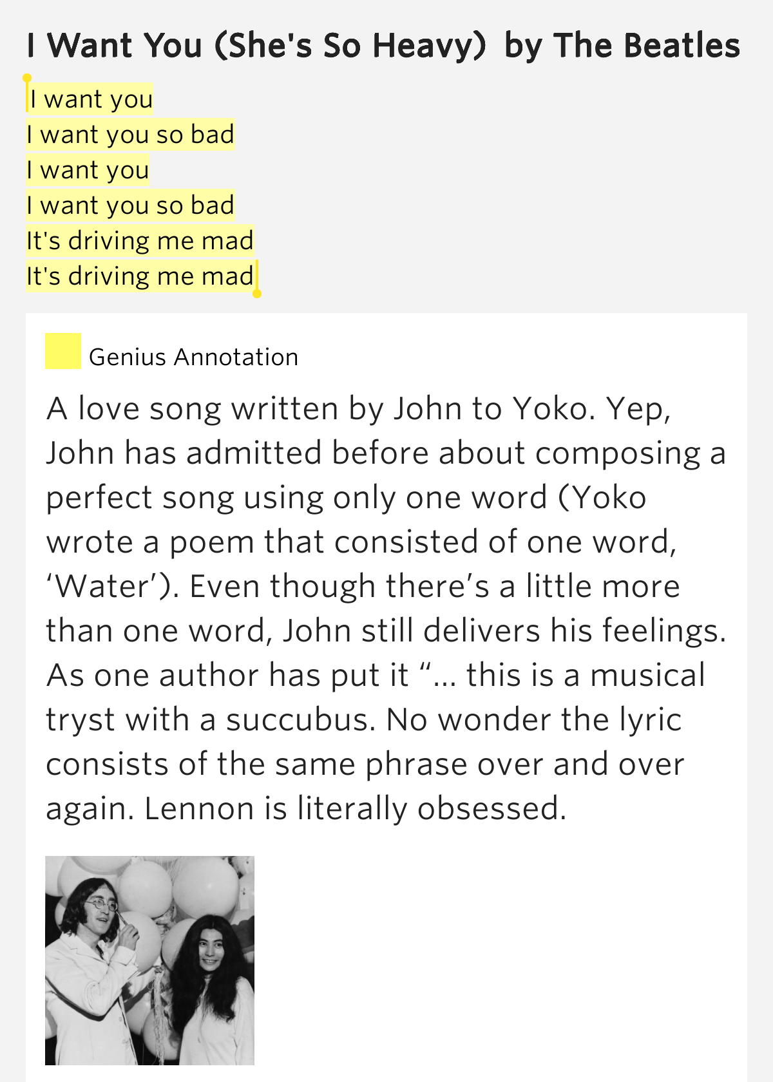This screenshot has width=773, height=1082.
Task: Click first "It's driving me mad" line
Action: coord(140,241)
